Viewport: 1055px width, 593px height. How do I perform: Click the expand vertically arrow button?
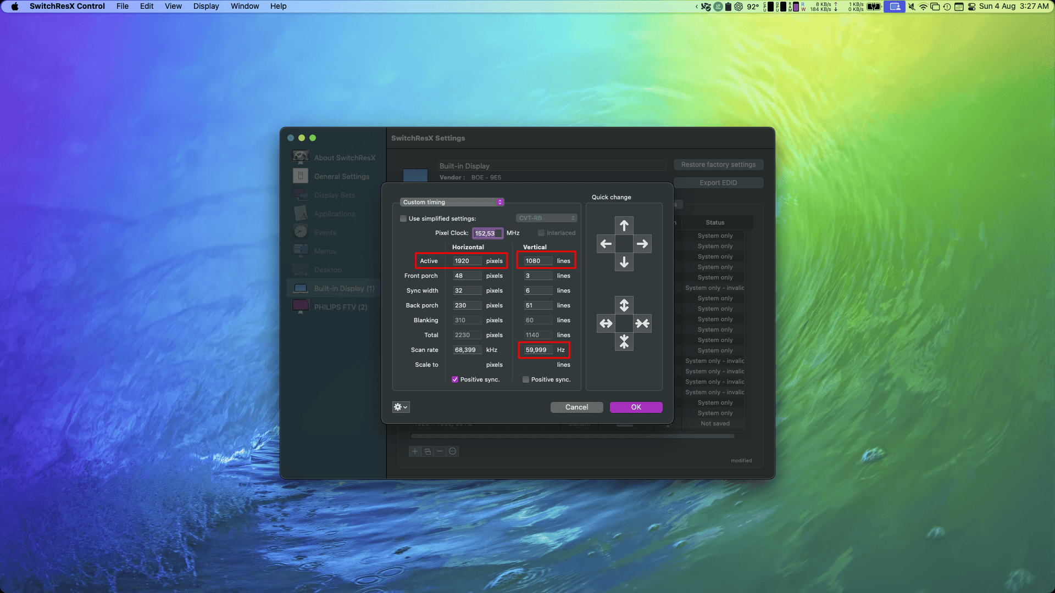[x=624, y=305]
